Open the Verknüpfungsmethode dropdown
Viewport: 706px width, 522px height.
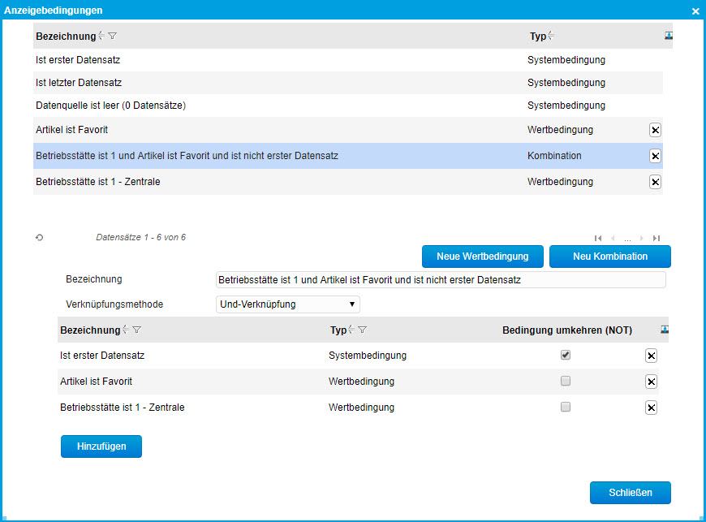[288, 304]
